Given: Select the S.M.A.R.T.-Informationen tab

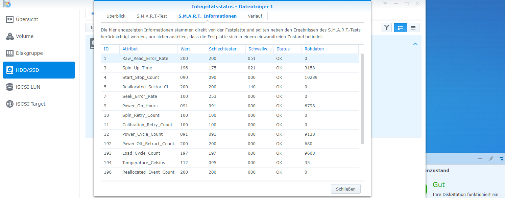Looking at the screenshot, I should click(x=208, y=16).
